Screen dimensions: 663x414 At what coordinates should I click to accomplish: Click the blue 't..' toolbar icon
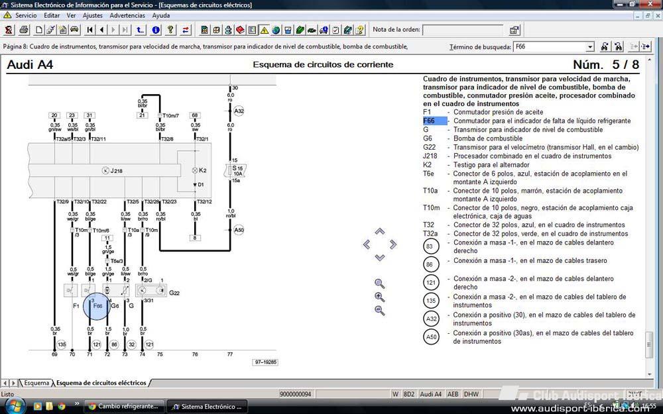[x=141, y=30]
